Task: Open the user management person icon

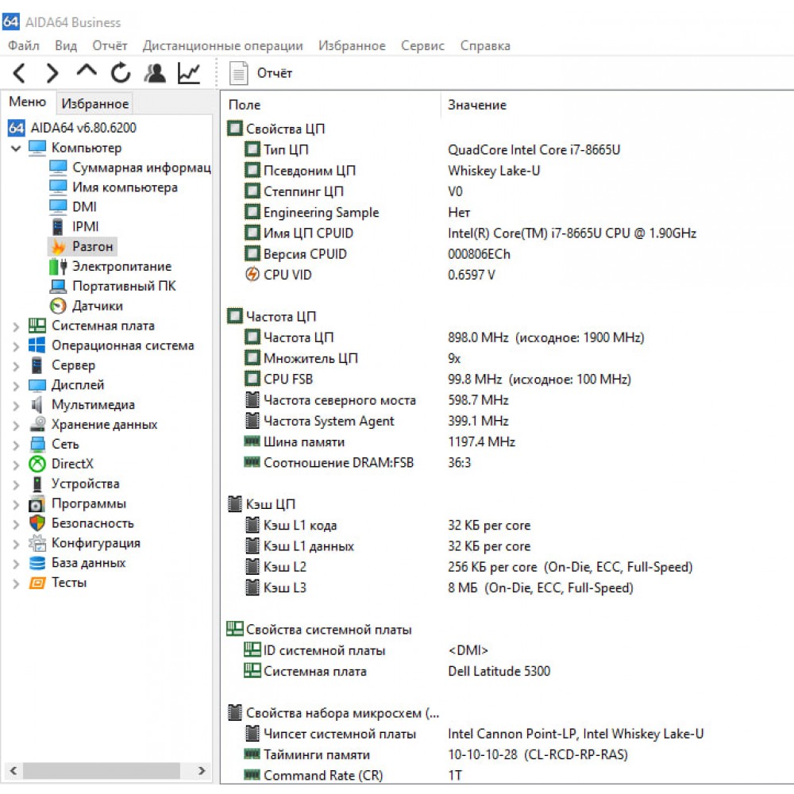Action: tap(155, 73)
